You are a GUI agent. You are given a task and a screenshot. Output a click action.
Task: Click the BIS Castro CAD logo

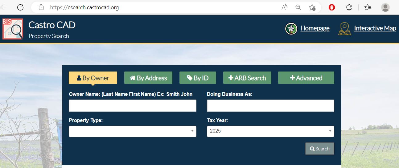13,29
